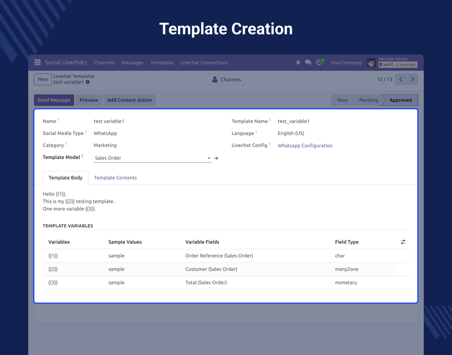Go to the next record arrow
The width and height of the screenshot is (452, 355).
tap(412, 79)
